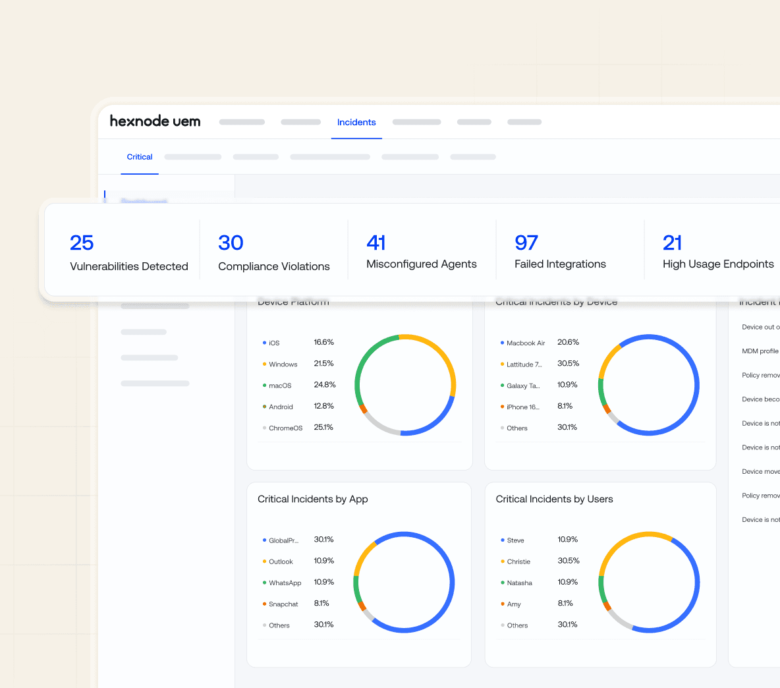Image resolution: width=780 pixels, height=688 pixels.
Task: Select the Macbook Air legend entry
Action: pyautogui.click(x=525, y=343)
